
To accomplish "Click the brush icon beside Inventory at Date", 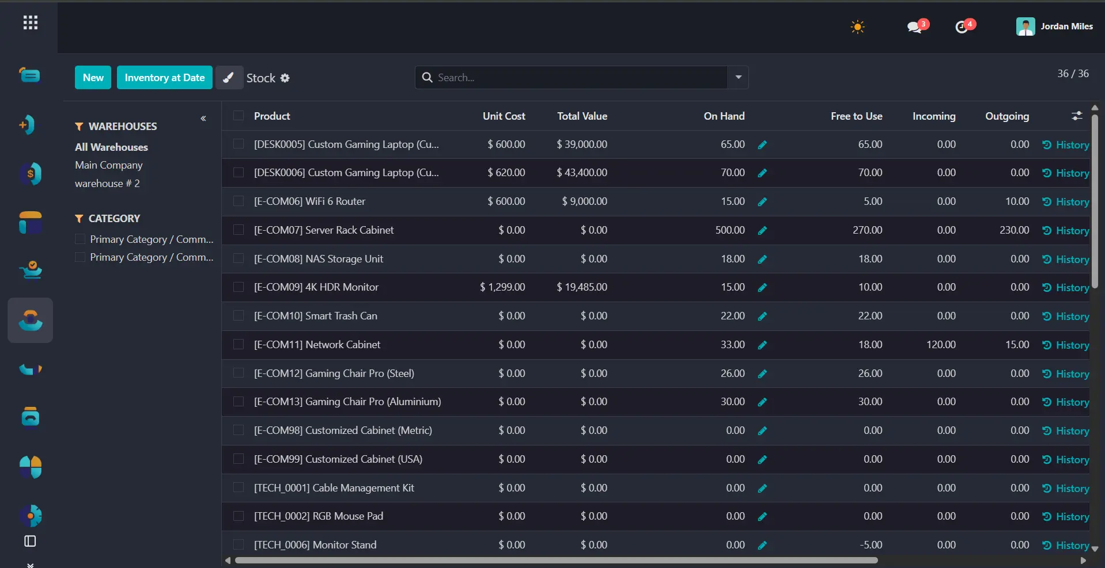I will click(229, 78).
